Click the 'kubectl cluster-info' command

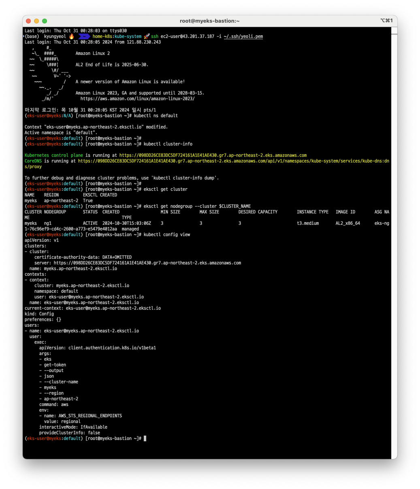[x=168, y=144]
